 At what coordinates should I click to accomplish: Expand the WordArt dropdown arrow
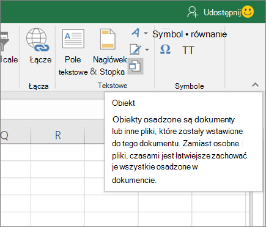(x=146, y=33)
